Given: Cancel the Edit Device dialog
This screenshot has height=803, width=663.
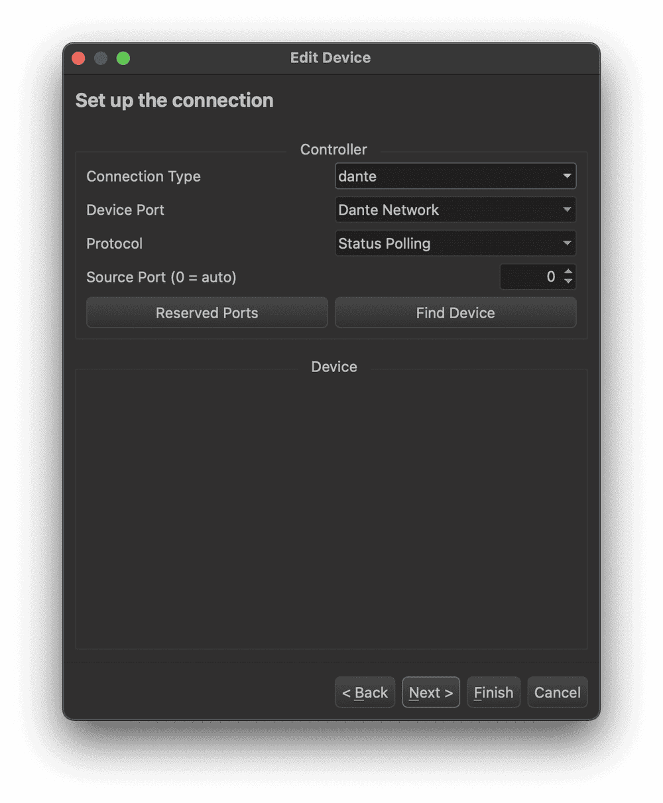Looking at the screenshot, I should [x=557, y=692].
